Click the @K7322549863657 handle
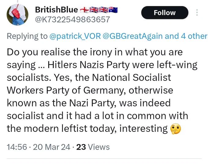The width and height of the screenshot is (208, 164). (x=72, y=19)
